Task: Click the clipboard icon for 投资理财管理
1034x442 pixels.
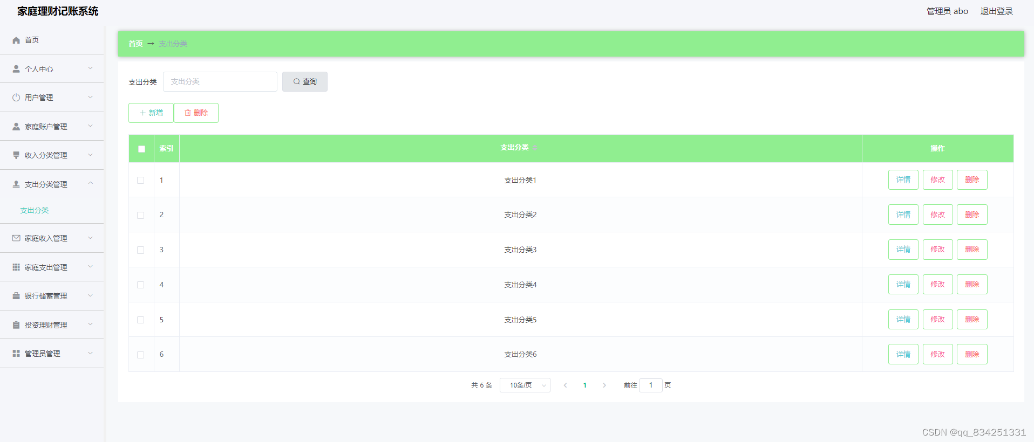Action: (x=16, y=325)
